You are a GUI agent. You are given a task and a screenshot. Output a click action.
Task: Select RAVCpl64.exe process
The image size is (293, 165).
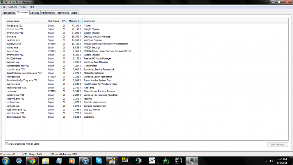pyautogui.click(x=72, y=58)
